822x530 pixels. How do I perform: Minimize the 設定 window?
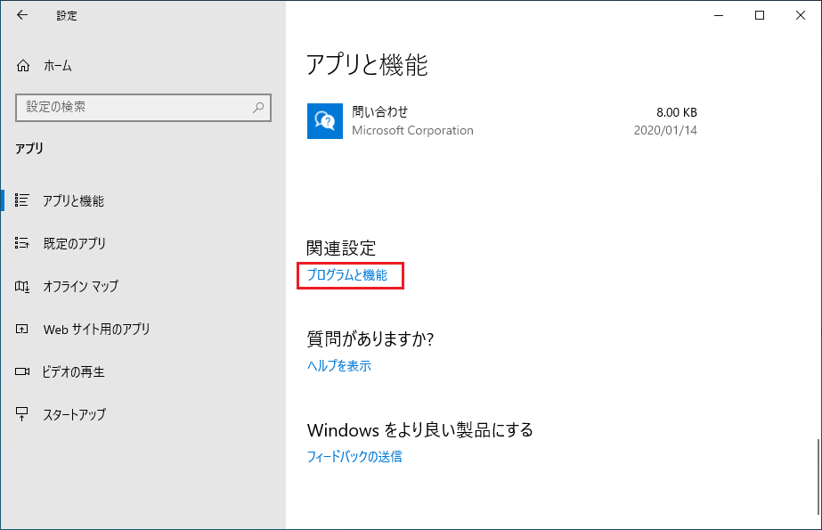point(719,15)
